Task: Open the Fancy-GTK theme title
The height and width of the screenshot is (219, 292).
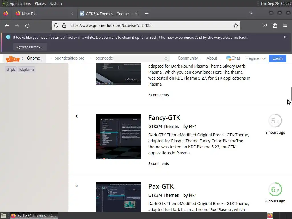Action: click(164, 118)
